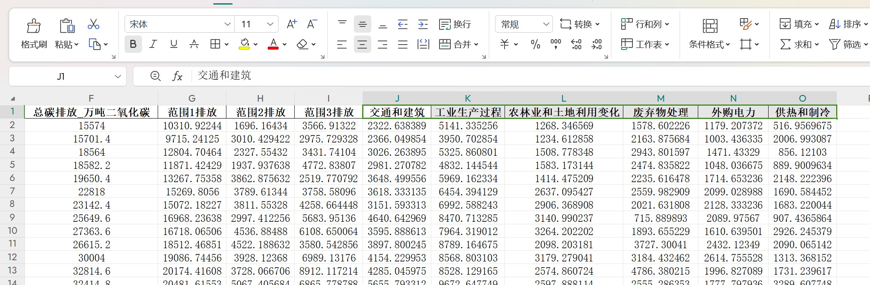The image size is (870, 285).
Task: Click the Format Painter (格式刷) icon
Action: pyautogui.click(x=34, y=26)
